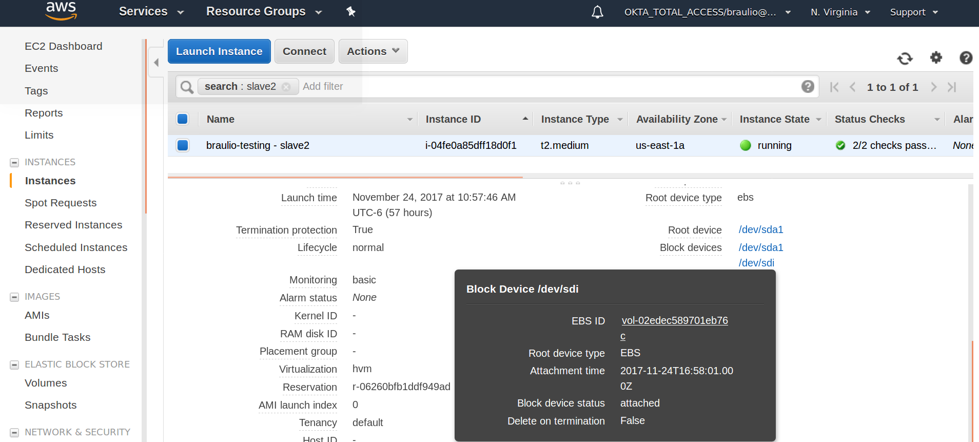Go to next results page

pyautogui.click(x=934, y=87)
